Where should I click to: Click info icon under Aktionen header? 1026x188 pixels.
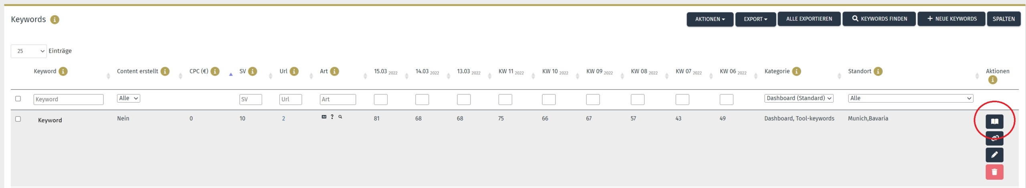[x=993, y=80]
